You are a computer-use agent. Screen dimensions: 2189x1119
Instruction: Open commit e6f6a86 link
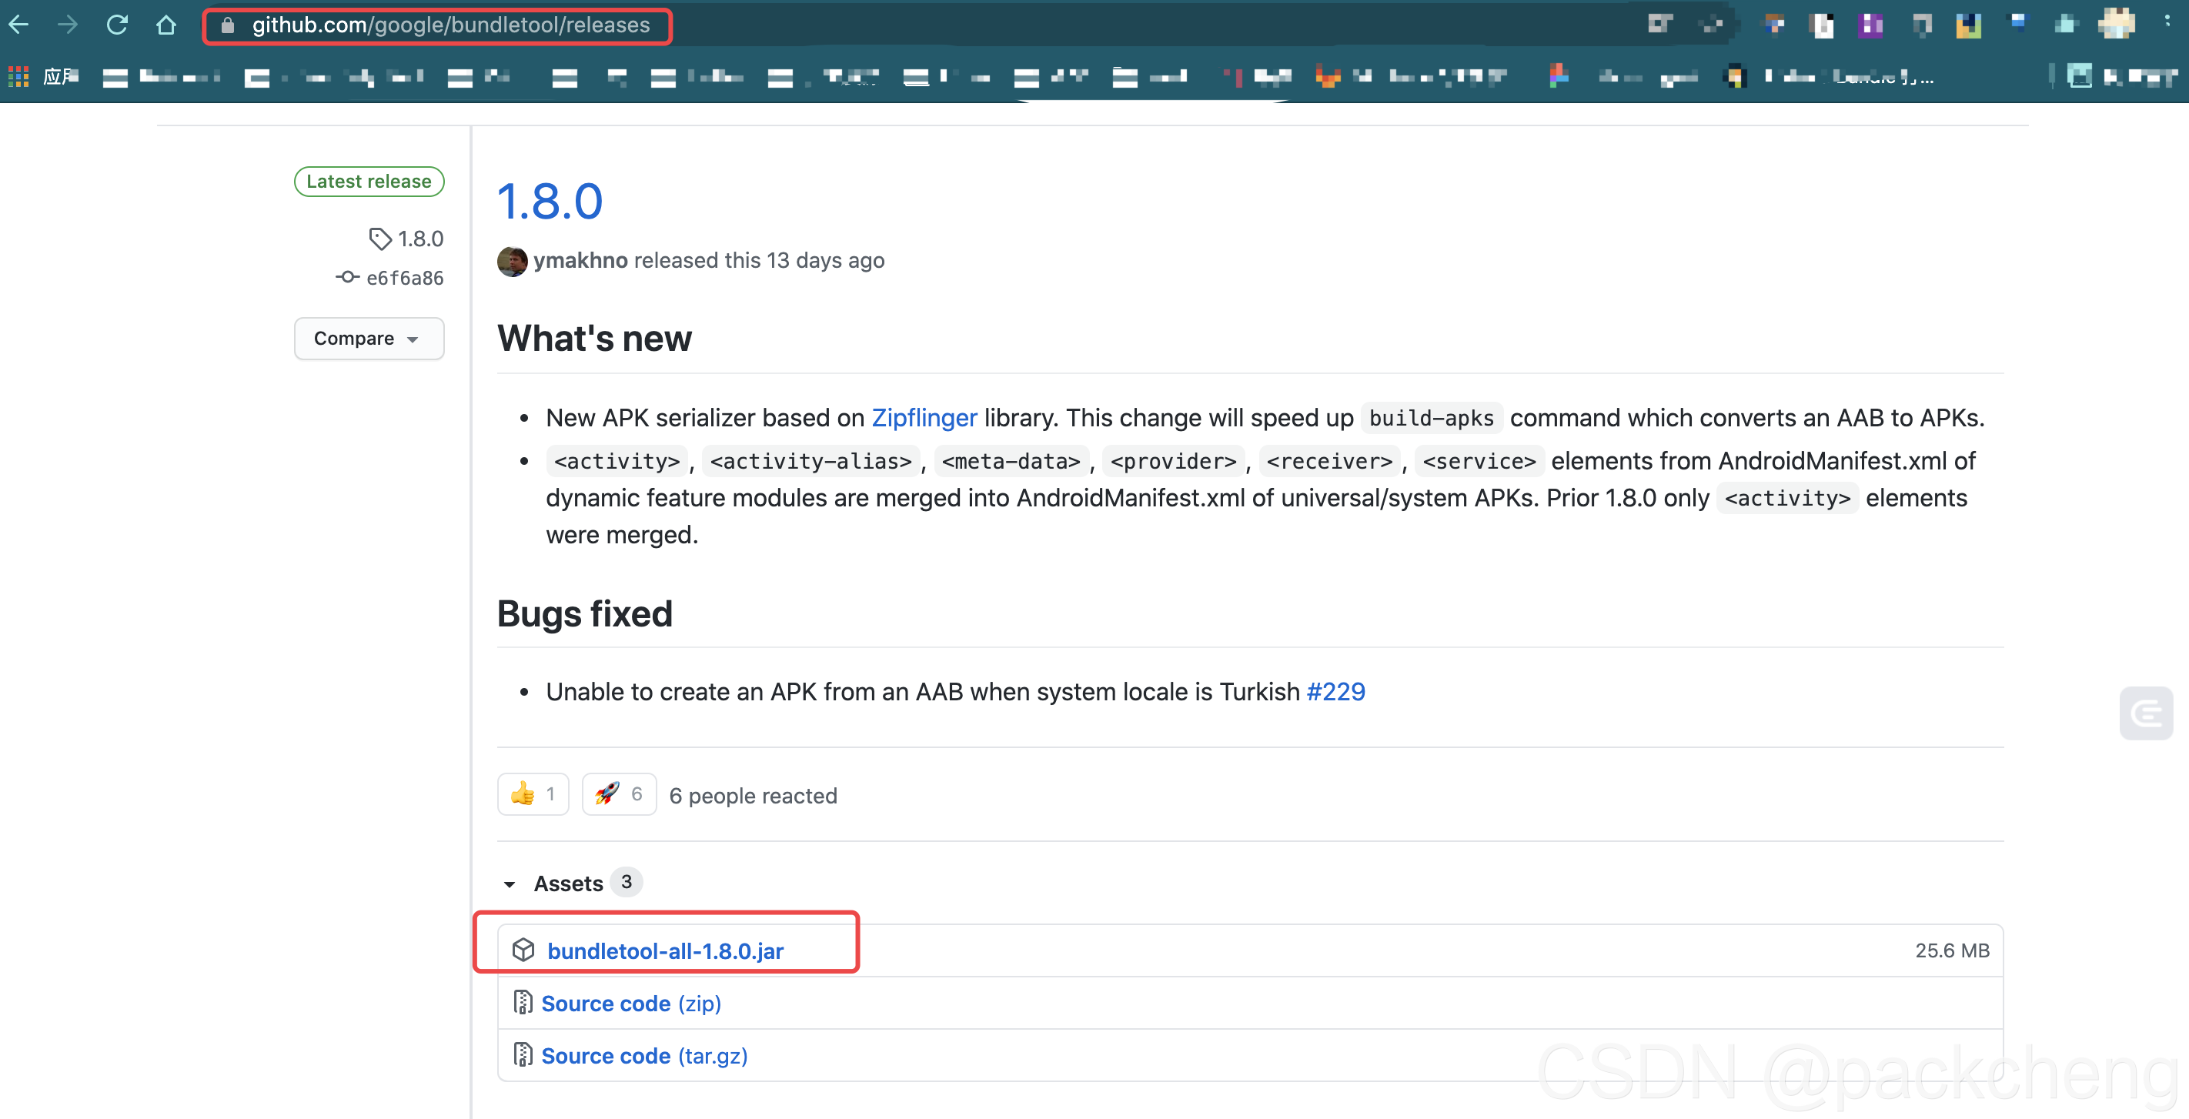[405, 278]
